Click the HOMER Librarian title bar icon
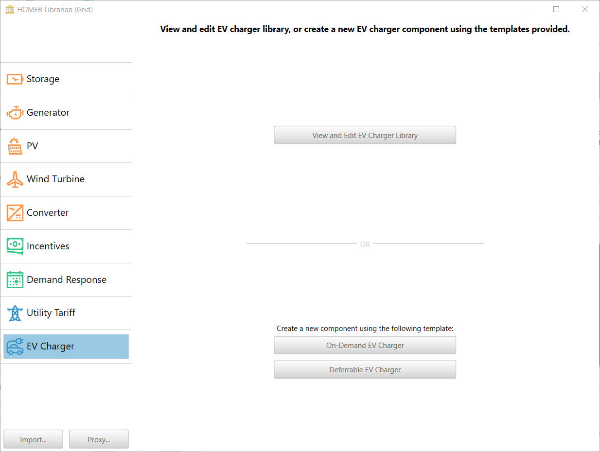 10,9
